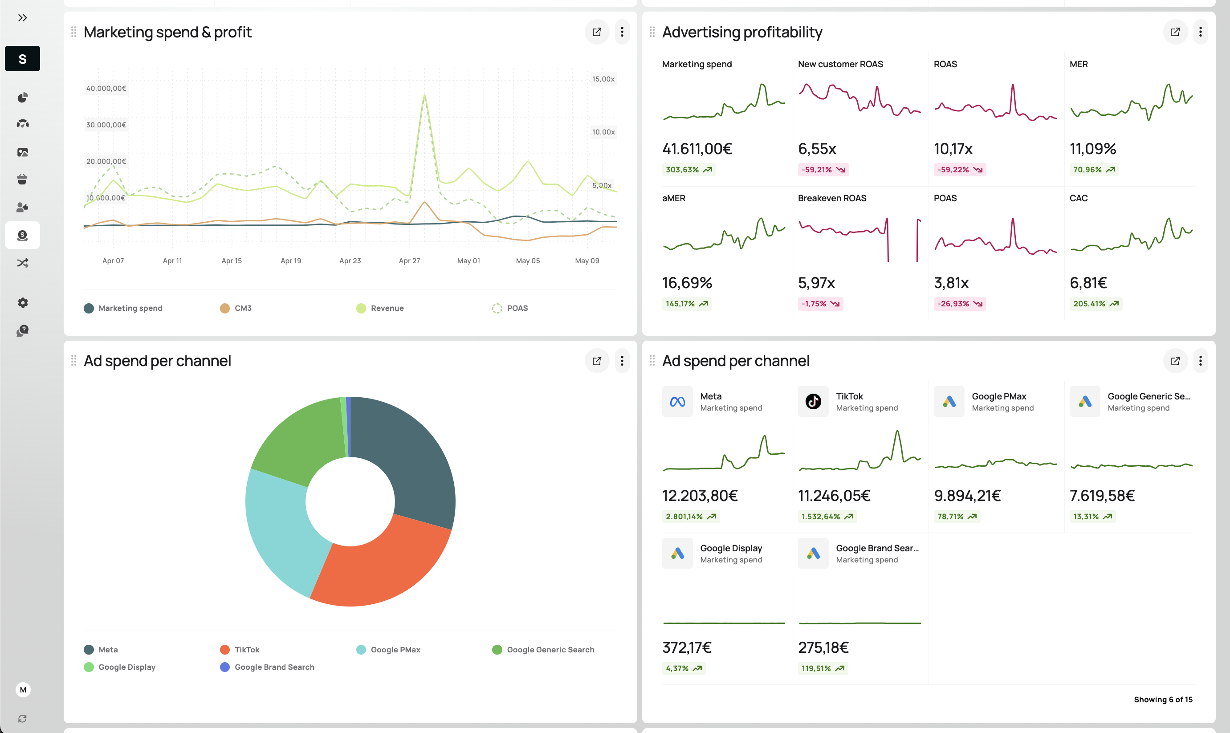Open the pie chart overview sidebar icon
The width and height of the screenshot is (1230, 733).
click(x=22, y=98)
